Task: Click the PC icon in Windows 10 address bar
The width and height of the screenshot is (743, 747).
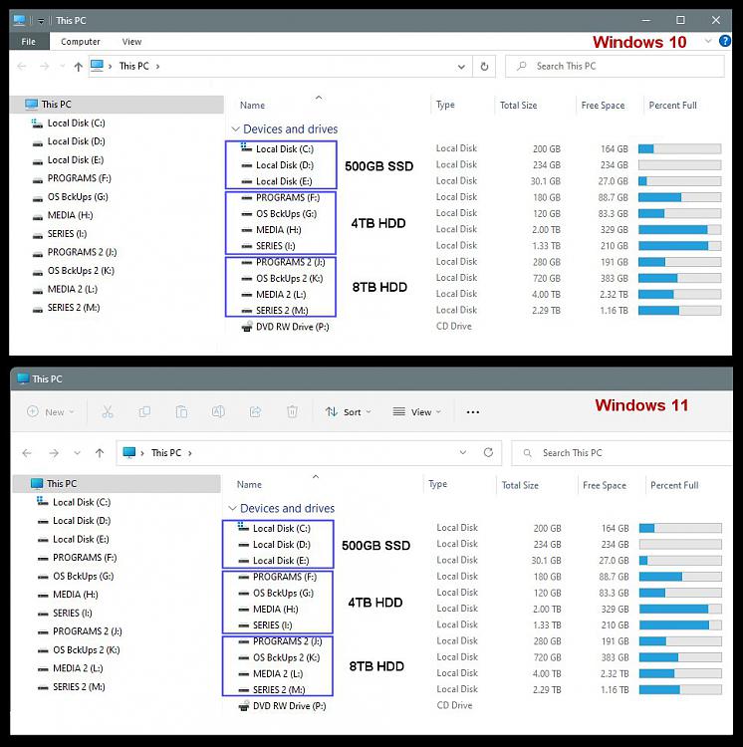Action: (x=98, y=66)
